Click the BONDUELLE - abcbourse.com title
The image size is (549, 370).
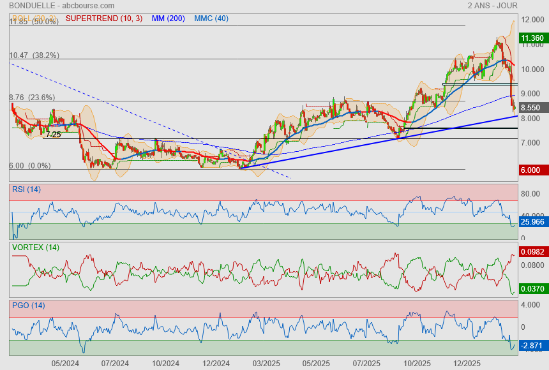[49, 6]
